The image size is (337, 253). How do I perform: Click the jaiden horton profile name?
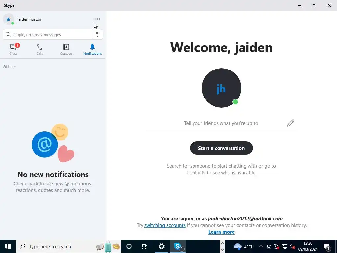[x=29, y=19]
